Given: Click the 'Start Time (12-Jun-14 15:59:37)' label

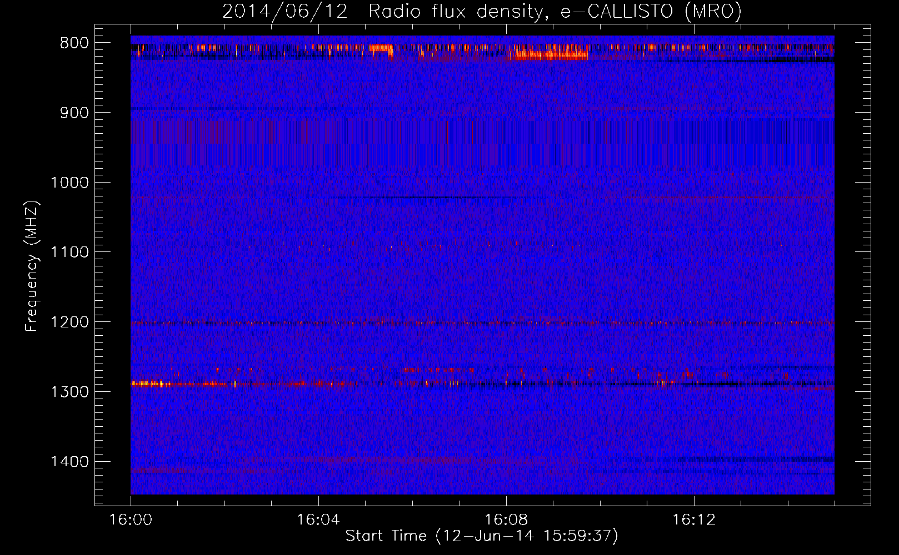Looking at the screenshot, I should point(482,536).
